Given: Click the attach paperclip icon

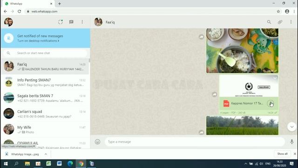Looking at the screenshot, I should tap(280, 22).
